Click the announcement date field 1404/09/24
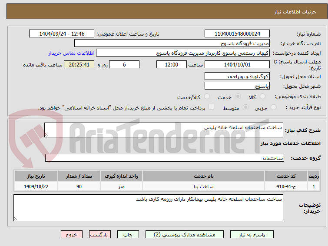Screen dimensions: 328x246 tap(62, 33)
